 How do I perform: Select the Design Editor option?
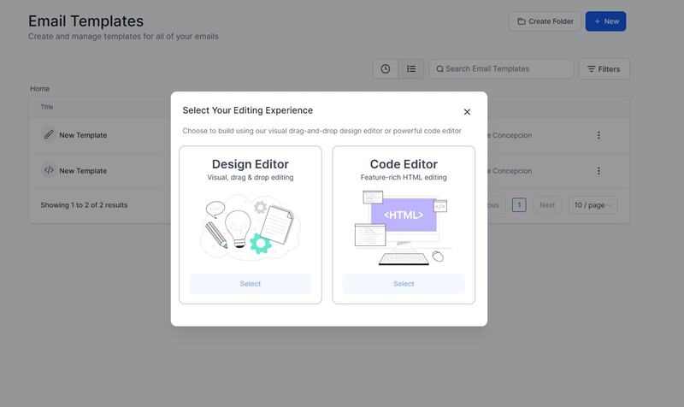[250, 284]
